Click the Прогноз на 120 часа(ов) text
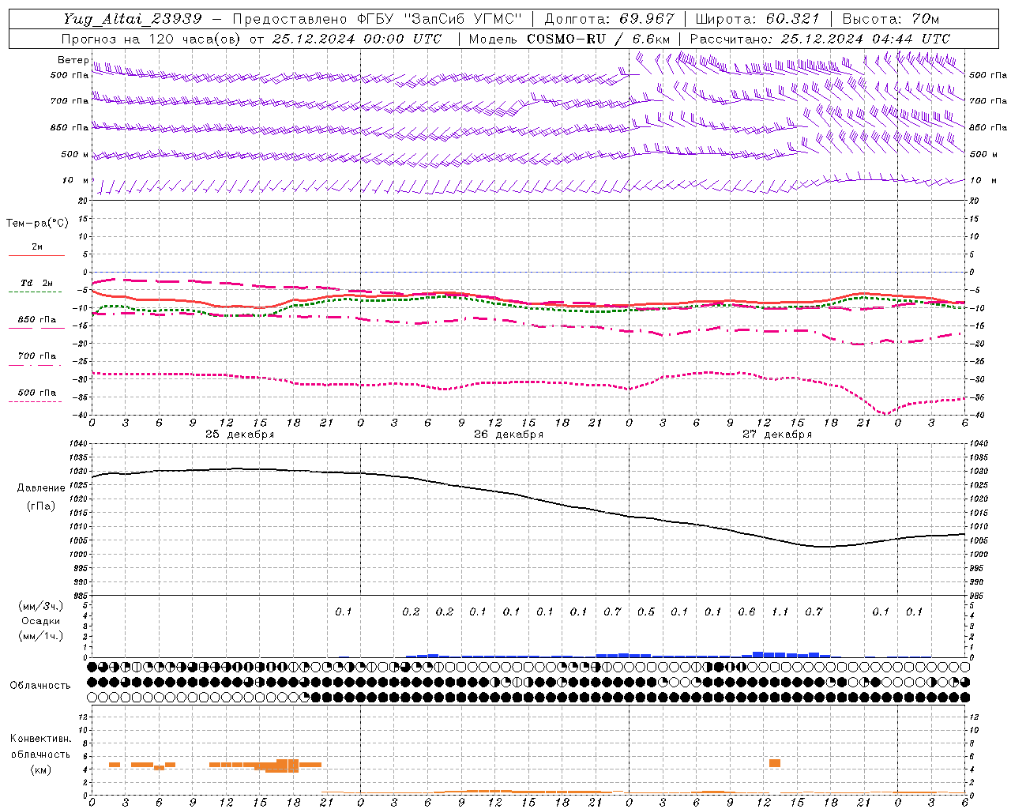Image resolution: width=1011 pixels, height=809 pixels. [152, 39]
